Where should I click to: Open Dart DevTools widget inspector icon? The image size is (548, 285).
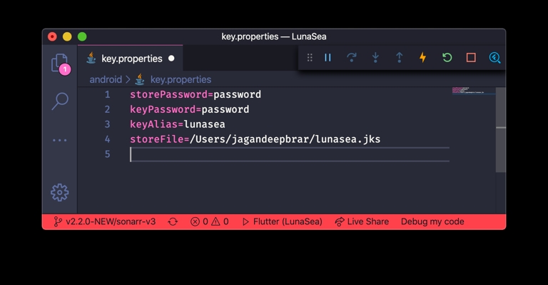[494, 58]
